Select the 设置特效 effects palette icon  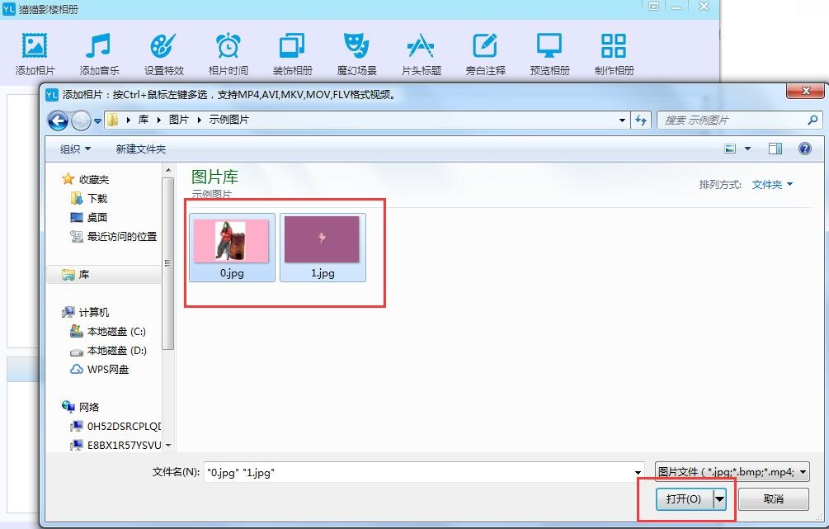[163, 46]
